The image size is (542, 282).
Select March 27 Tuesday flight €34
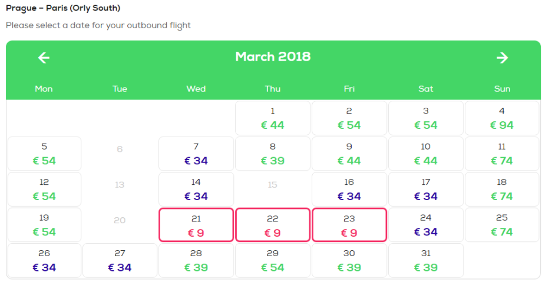tap(120, 260)
